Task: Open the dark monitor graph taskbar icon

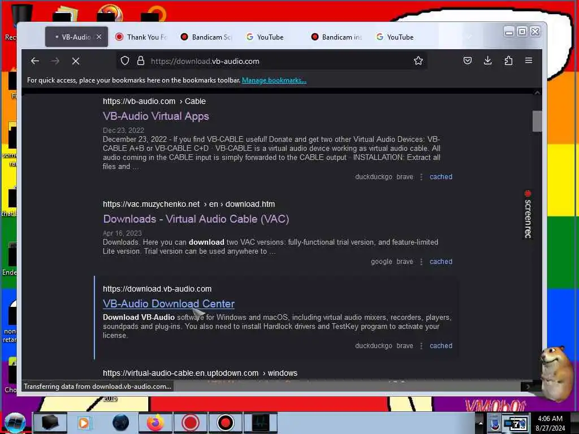Action: point(261,423)
